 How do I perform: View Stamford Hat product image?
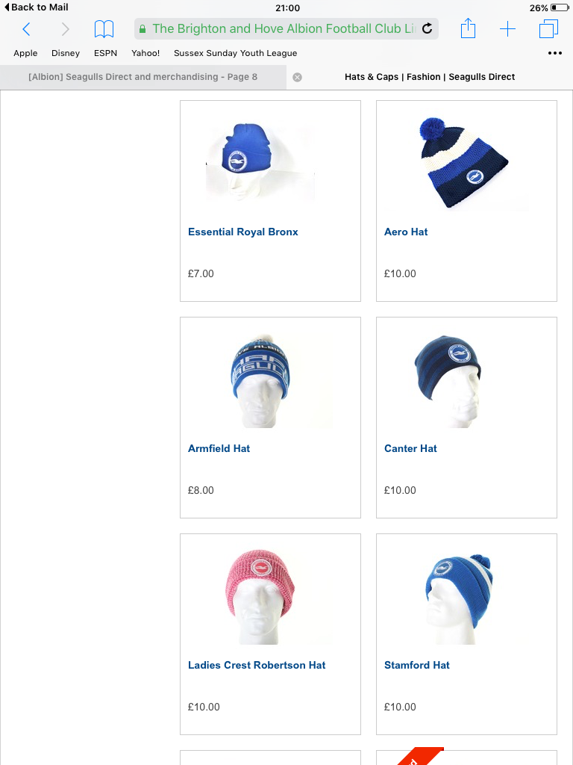coord(458,598)
